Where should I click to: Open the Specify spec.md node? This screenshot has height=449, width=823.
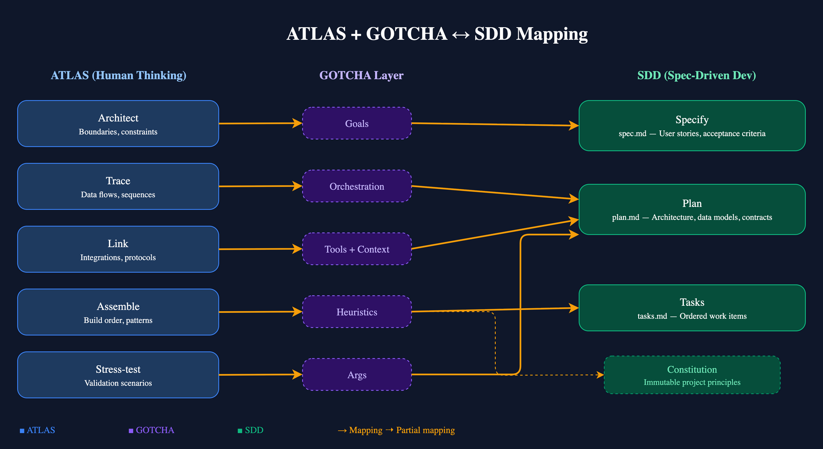(691, 125)
